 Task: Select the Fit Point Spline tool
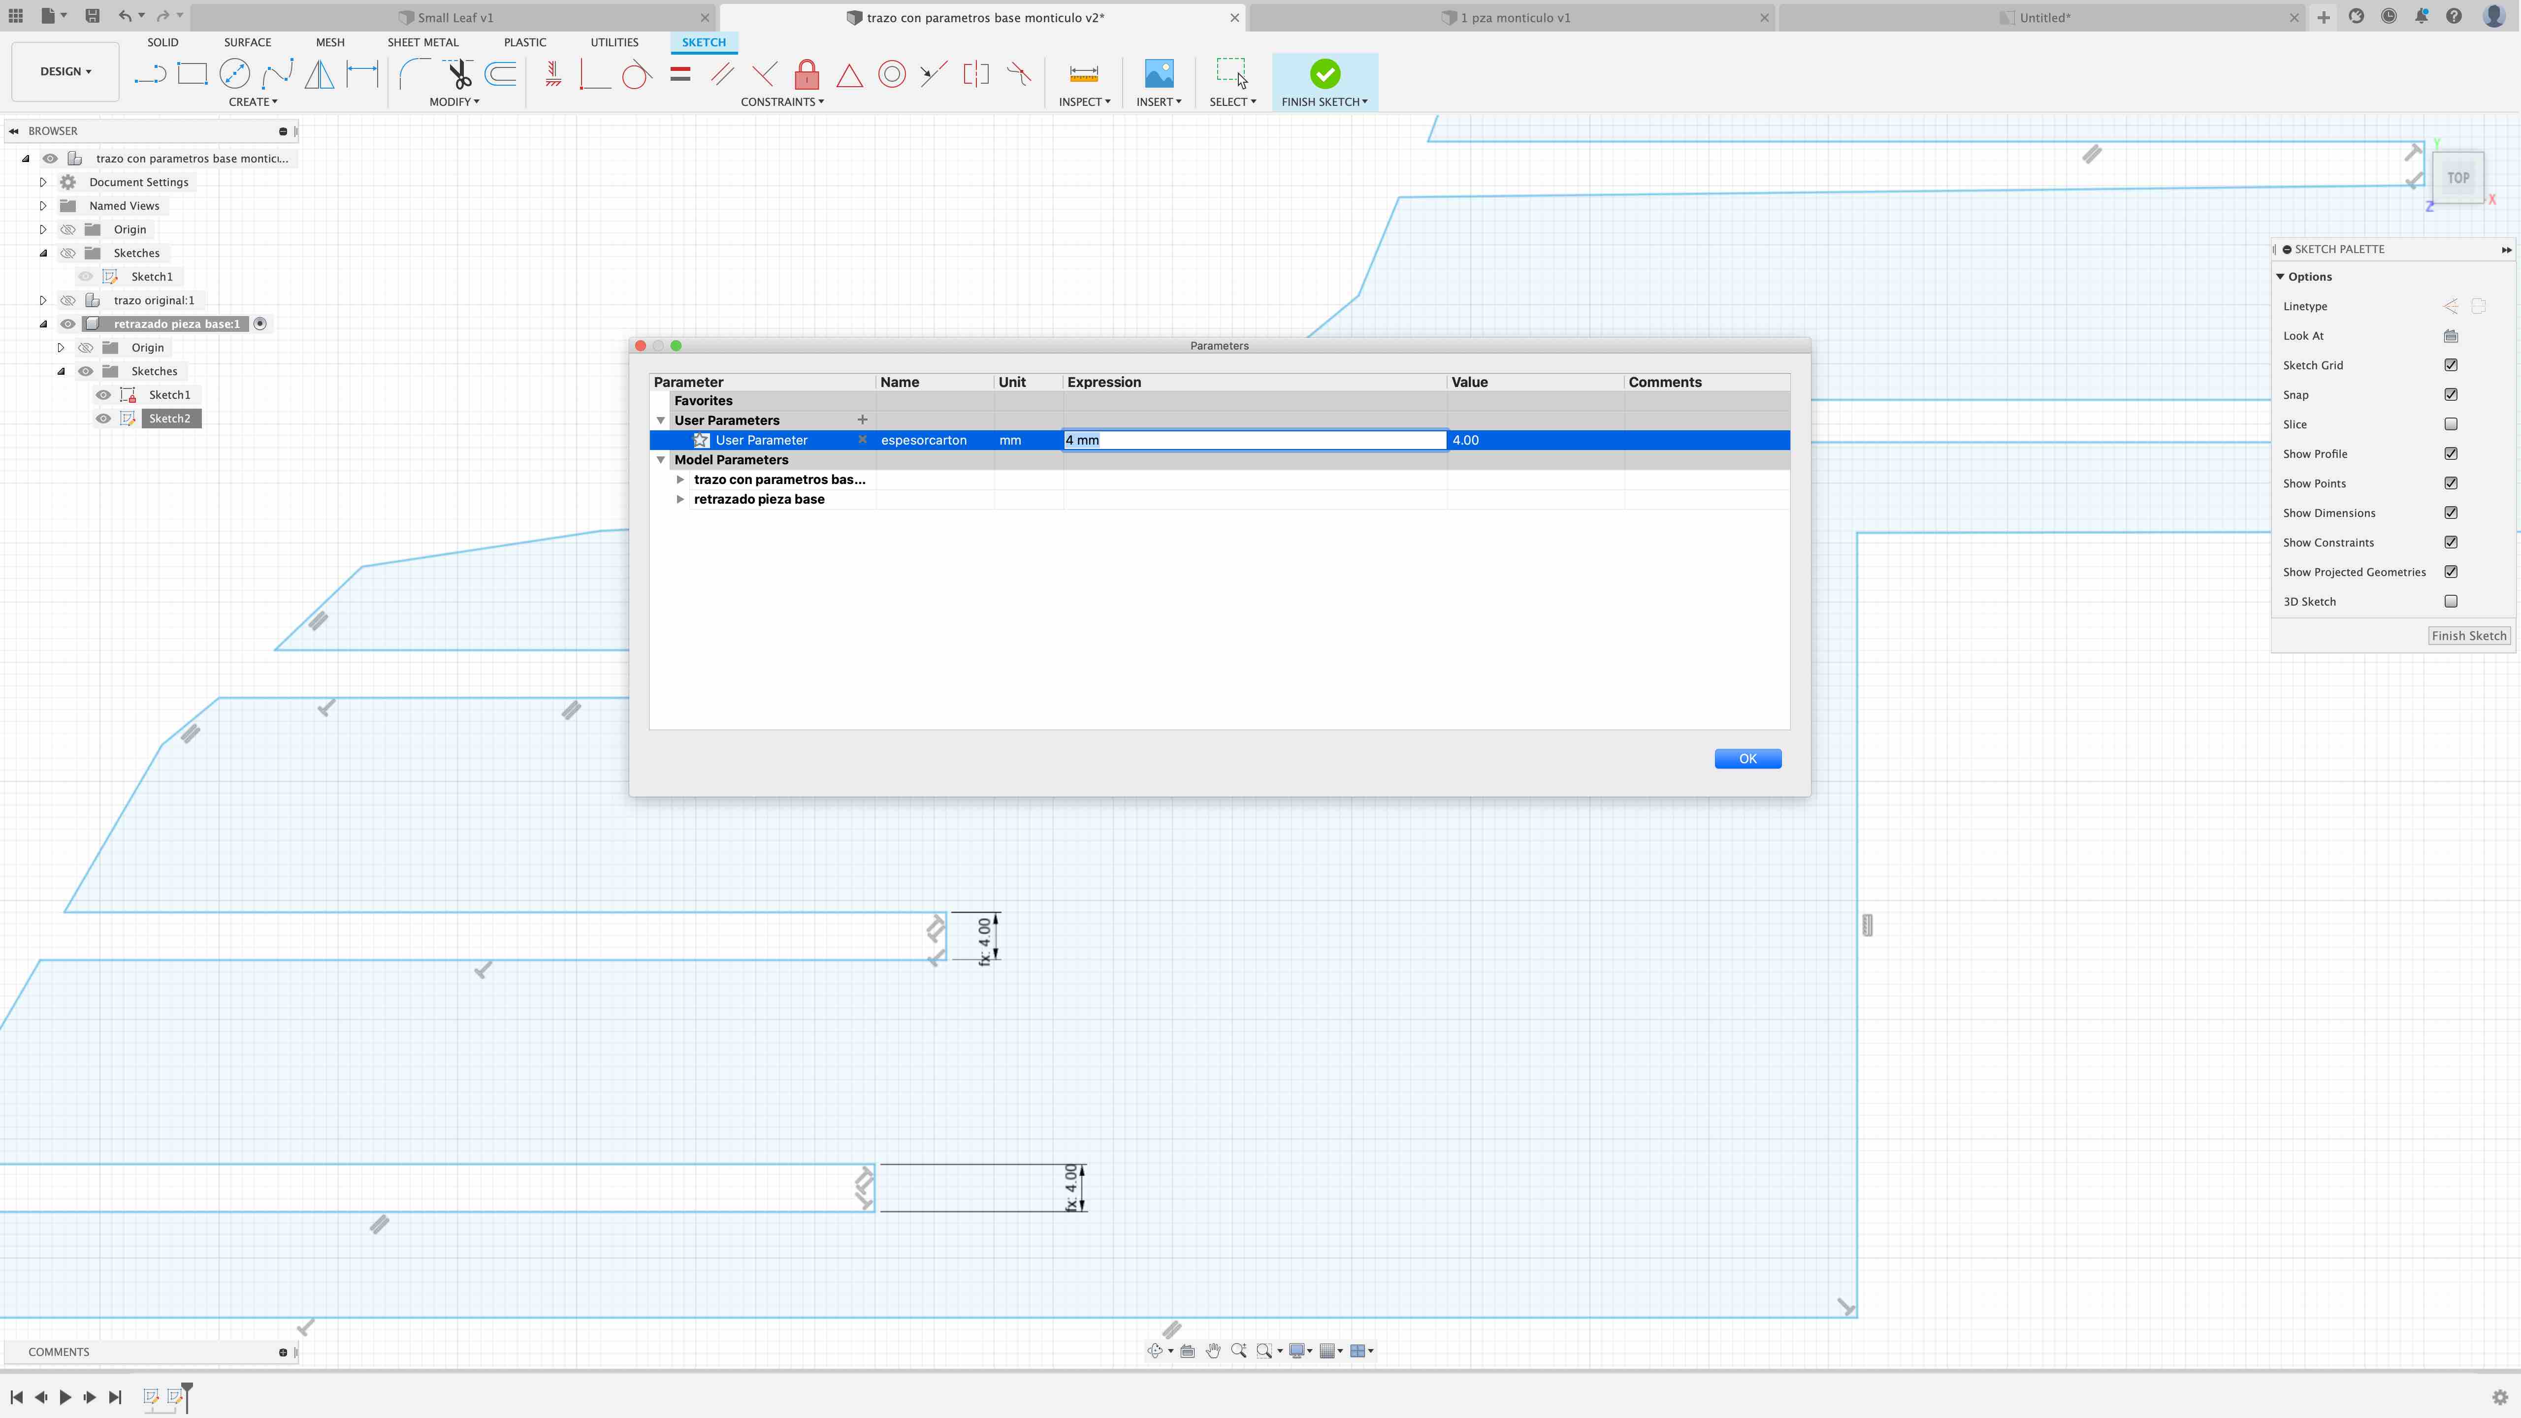277,74
